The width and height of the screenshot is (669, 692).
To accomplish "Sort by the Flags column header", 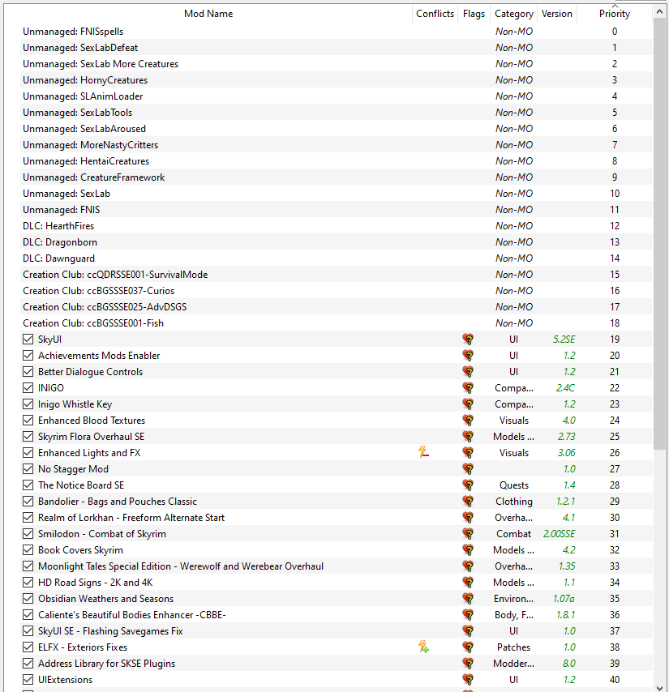I will click(x=474, y=14).
